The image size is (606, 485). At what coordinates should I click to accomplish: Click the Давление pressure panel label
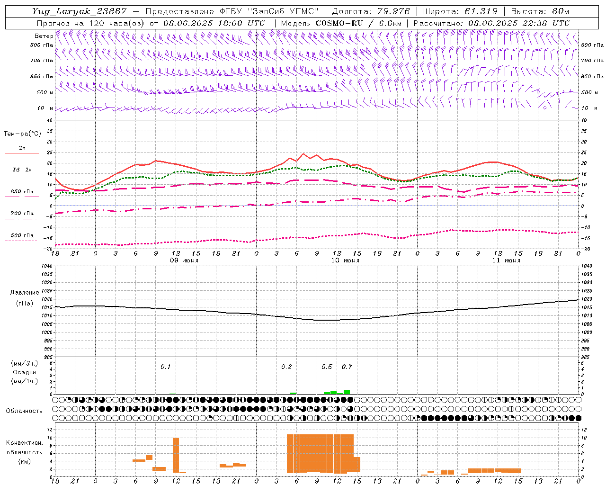click(24, 293)
